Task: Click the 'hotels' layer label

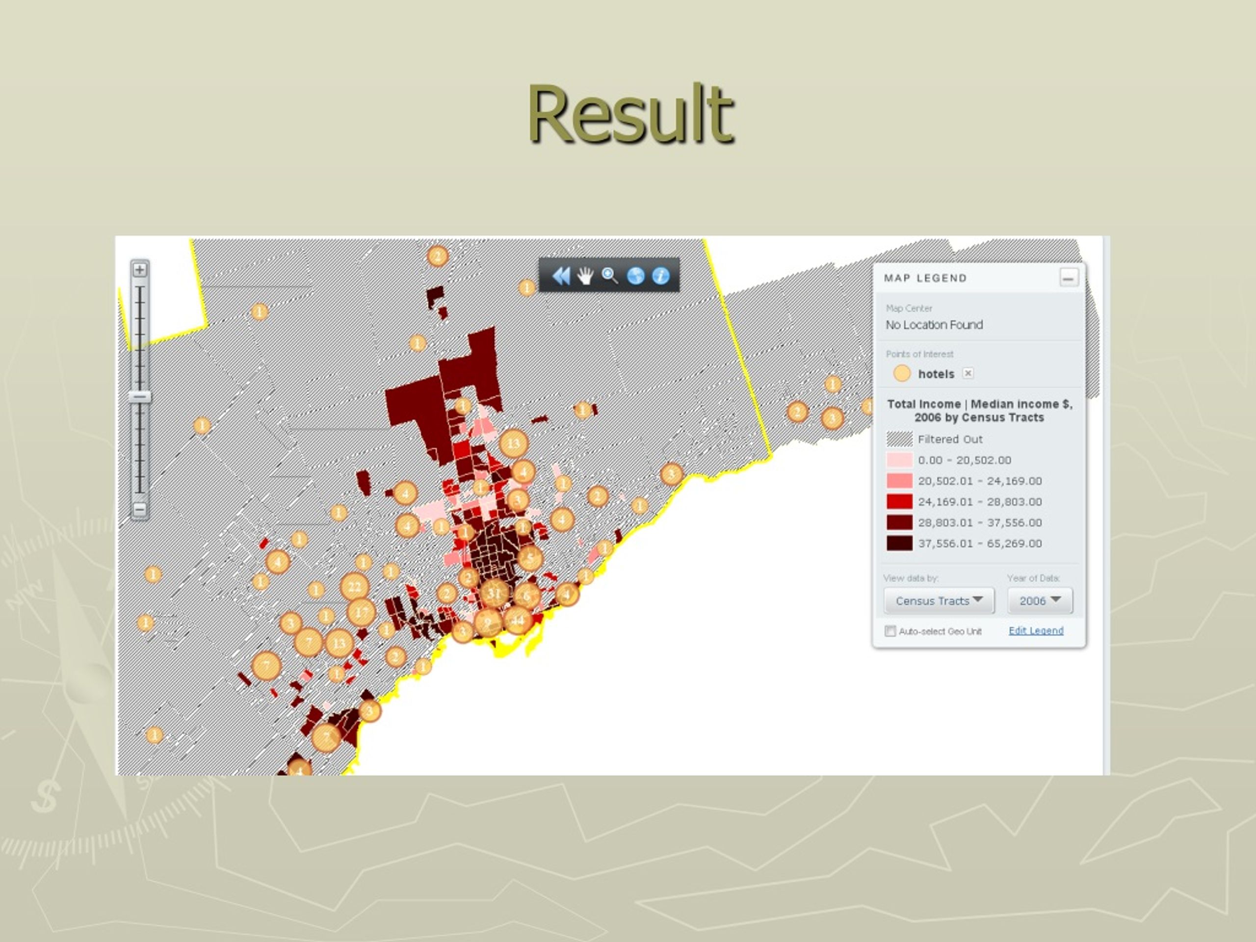Action: click(936, 374)
